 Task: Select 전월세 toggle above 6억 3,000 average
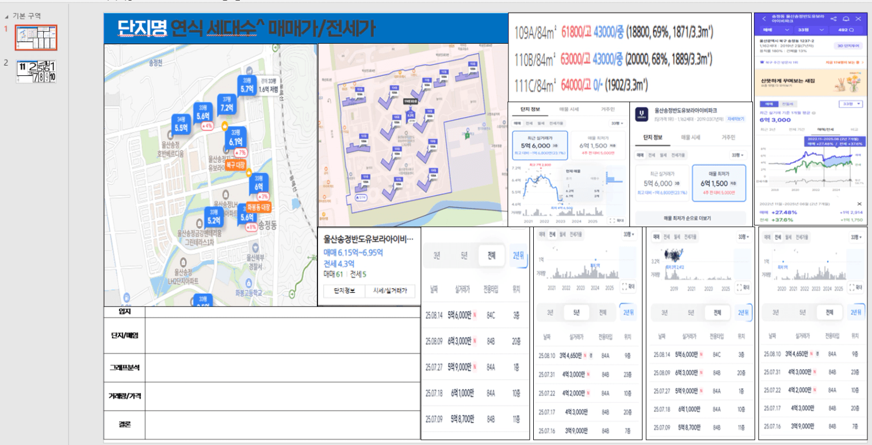click(788, 104)
